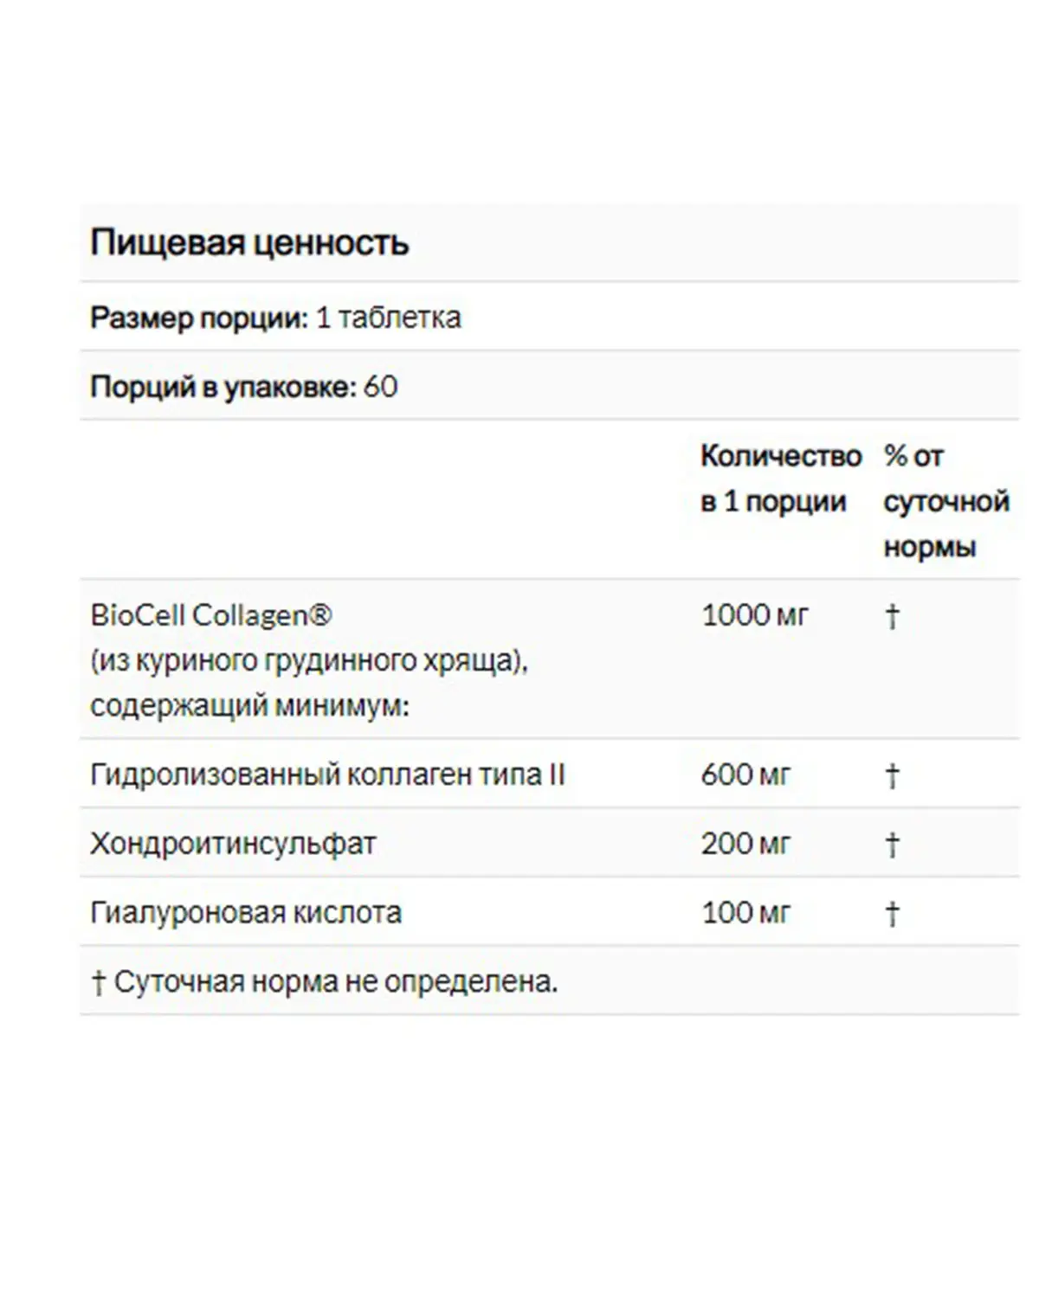
Task: Select the BioCell Collagen® ingredient name
Action: click(x=211, y=615)
